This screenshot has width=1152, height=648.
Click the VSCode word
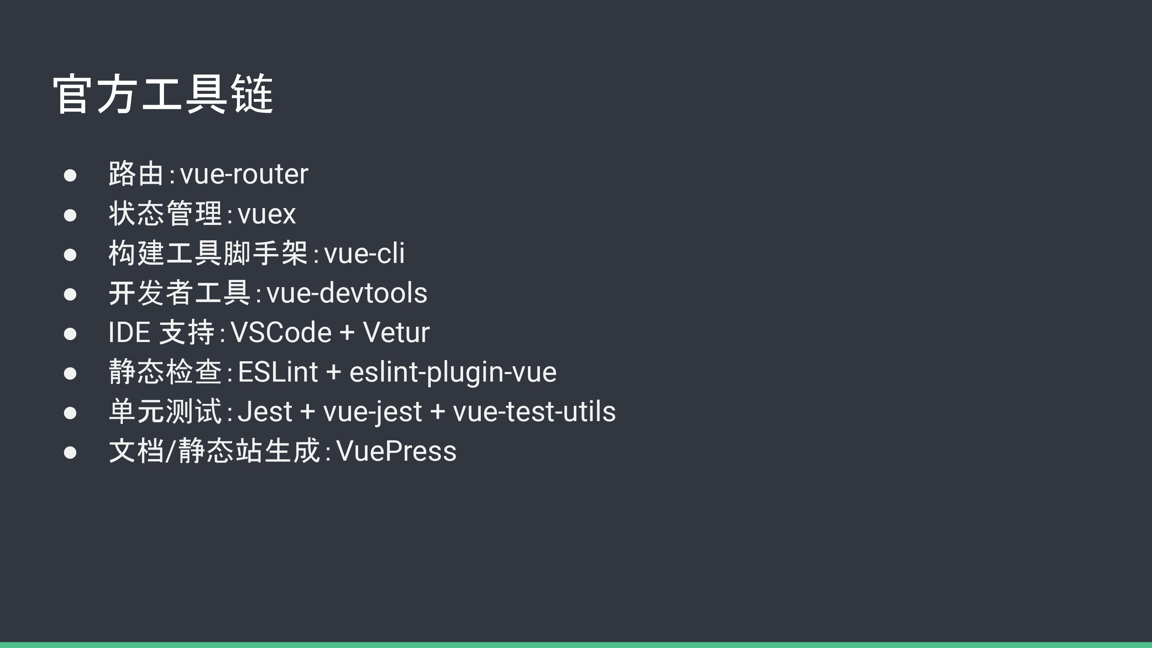point(281,332)
